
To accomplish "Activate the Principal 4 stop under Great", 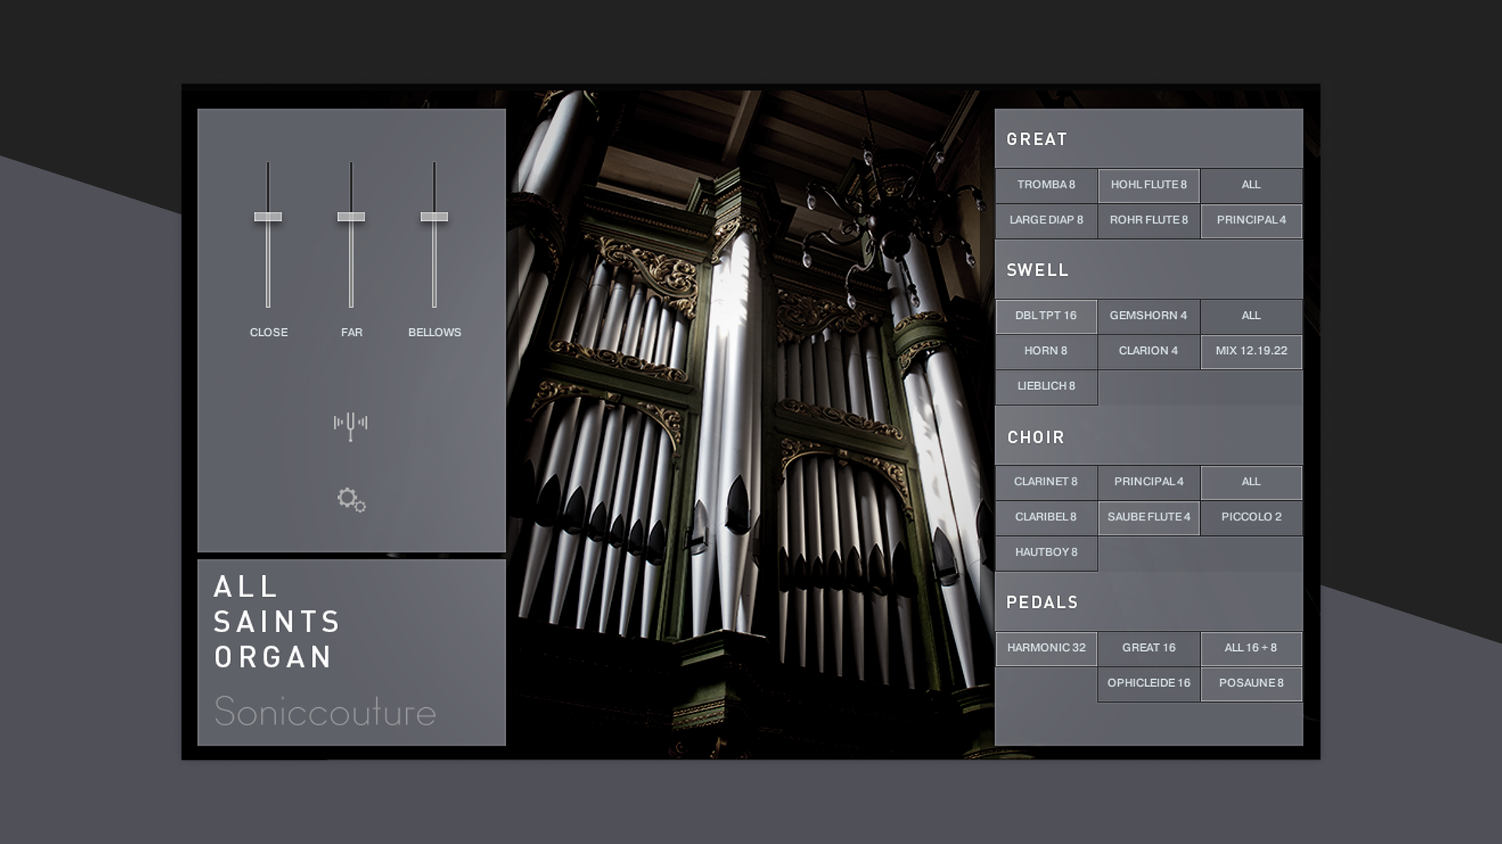I will tap(1250, 220).
